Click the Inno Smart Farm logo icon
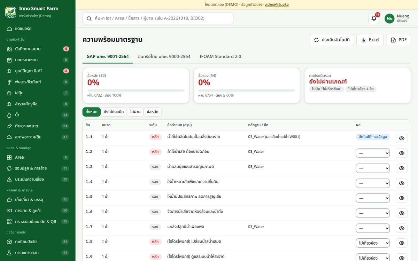418x261 pixels. coord(11,12)
